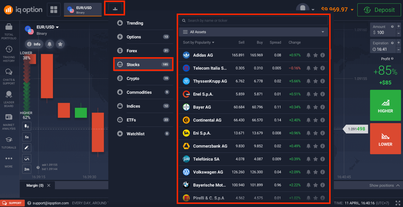The width and height of the screenshot is (403, 207).
Task: Increase trade amount with plus
Action: point(398,26)
